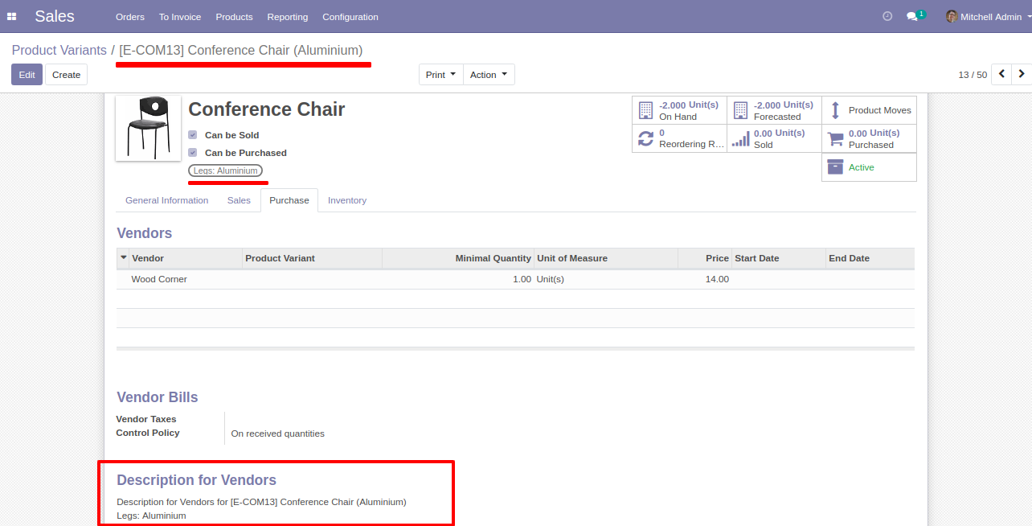Viewport: 1032px width, 526px height.
Task: Click the 1.00 minimal quantity cell
Action: [x=458, y=279]
